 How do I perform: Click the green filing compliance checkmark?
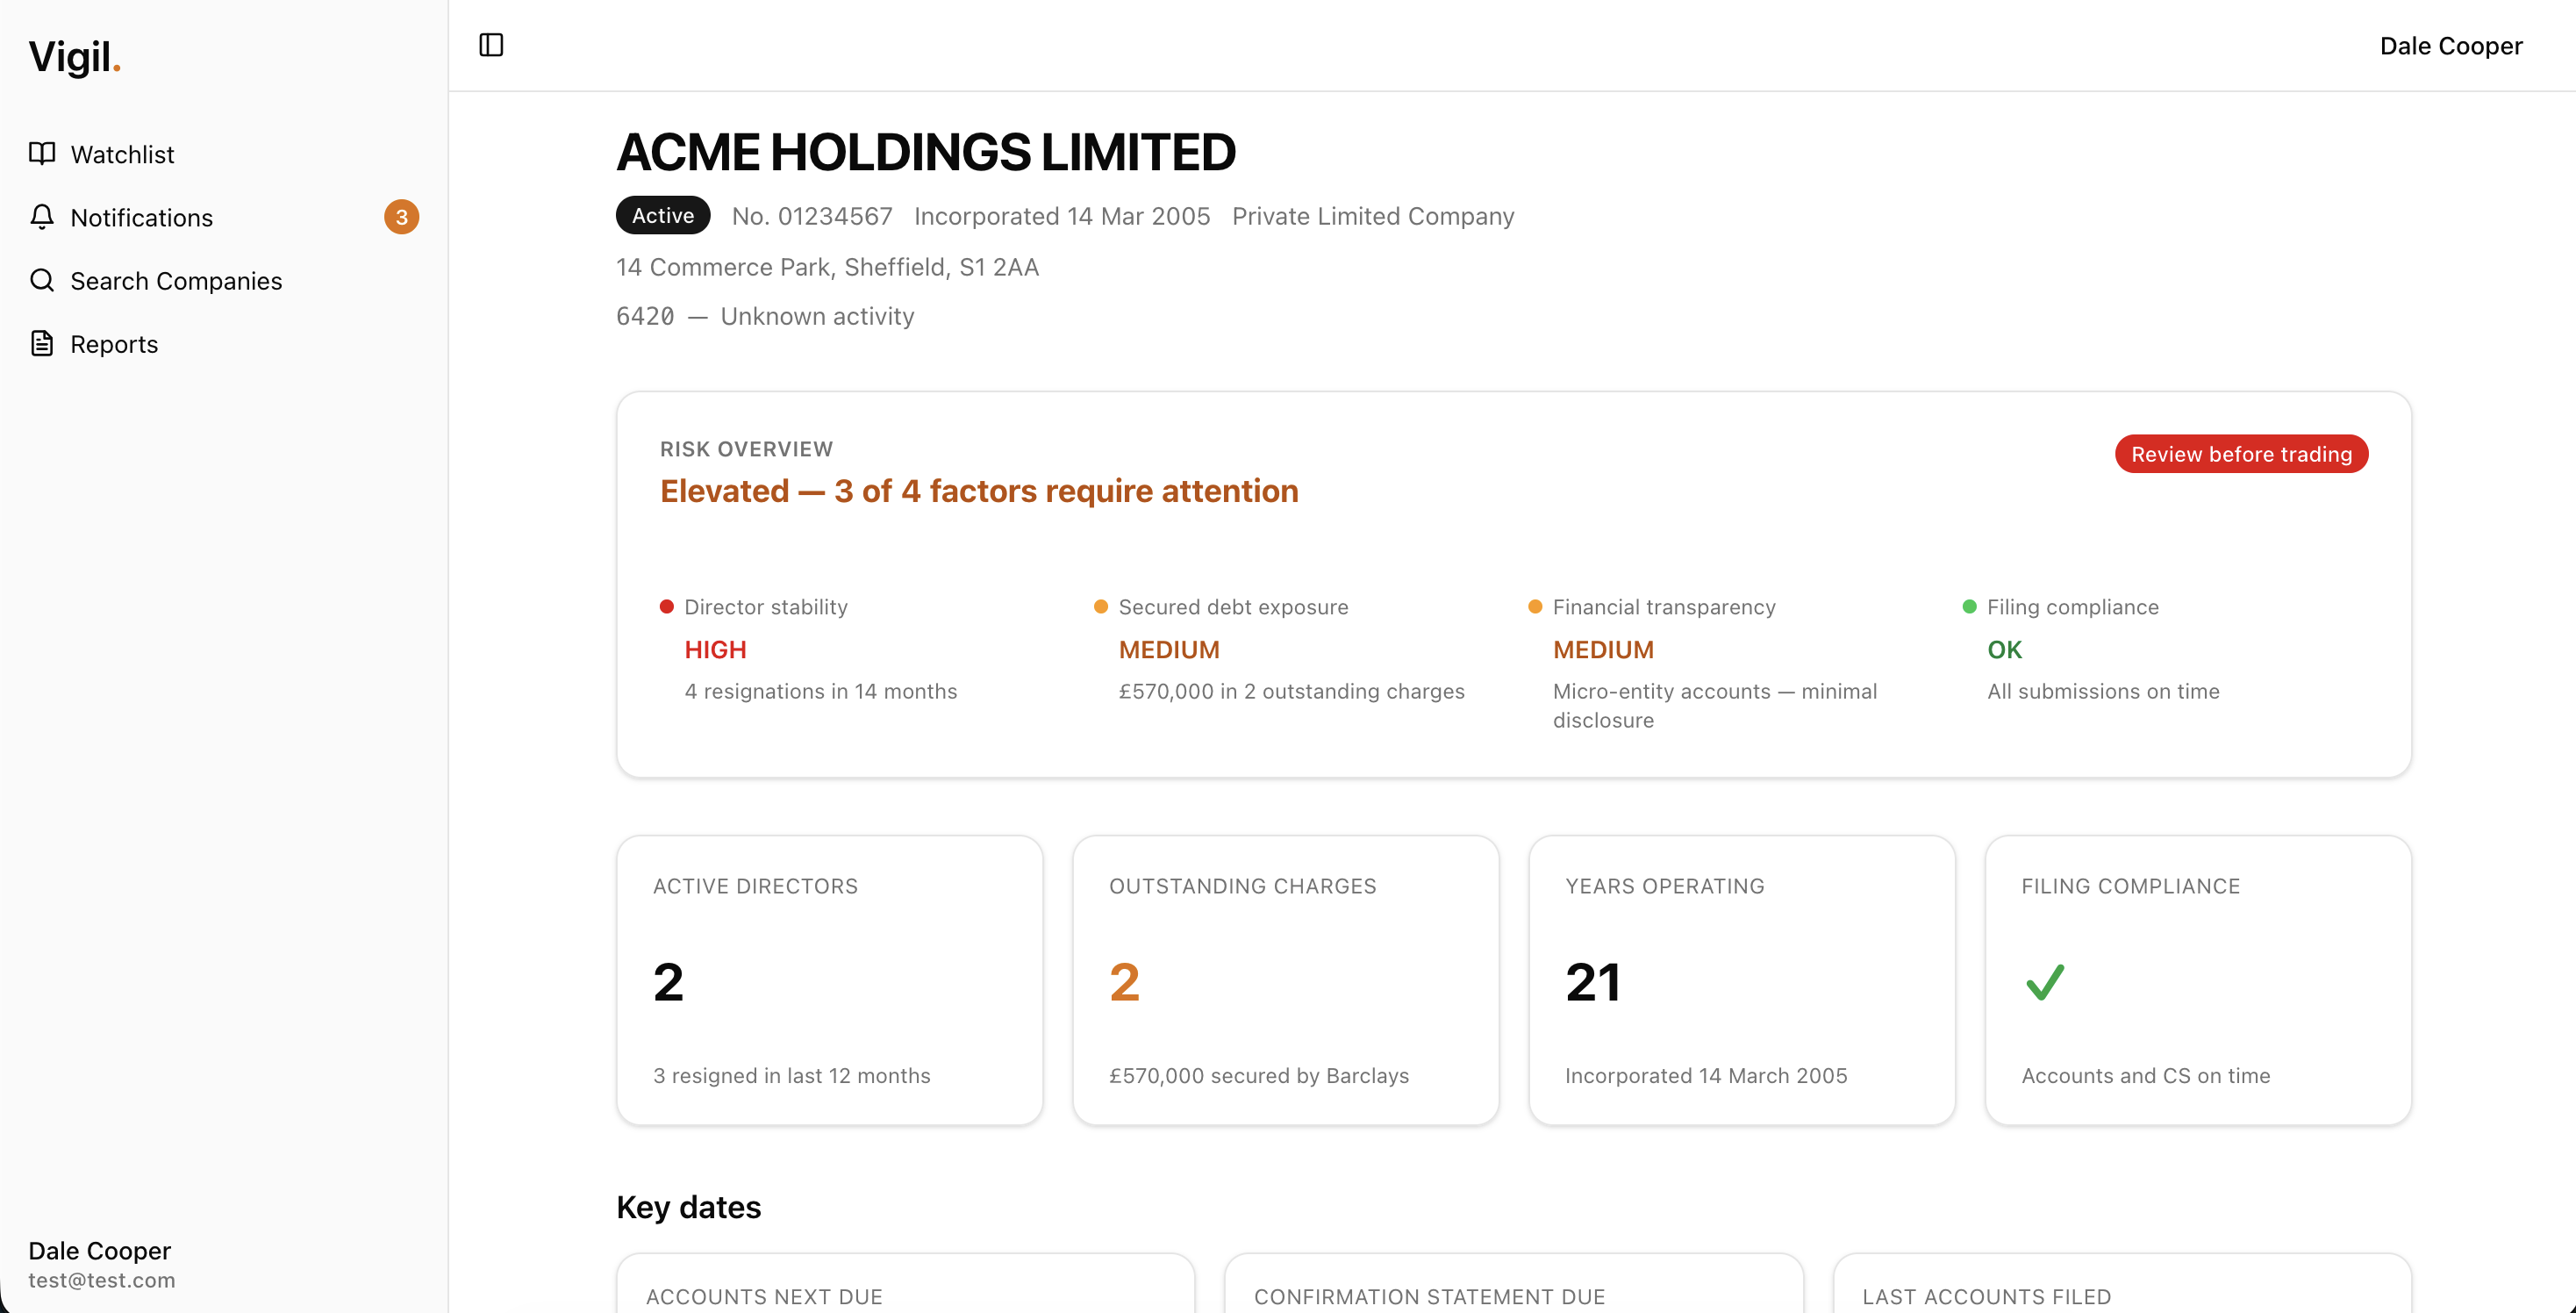[2044, 982]
